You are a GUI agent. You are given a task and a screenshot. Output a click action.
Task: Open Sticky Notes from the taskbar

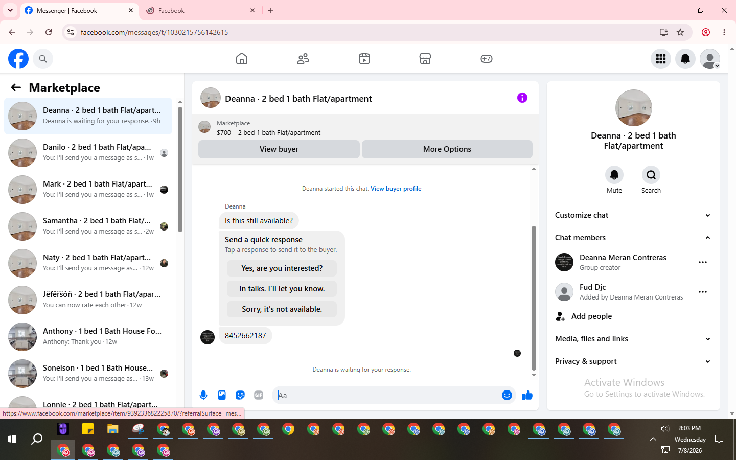click(x=88, y=429)
